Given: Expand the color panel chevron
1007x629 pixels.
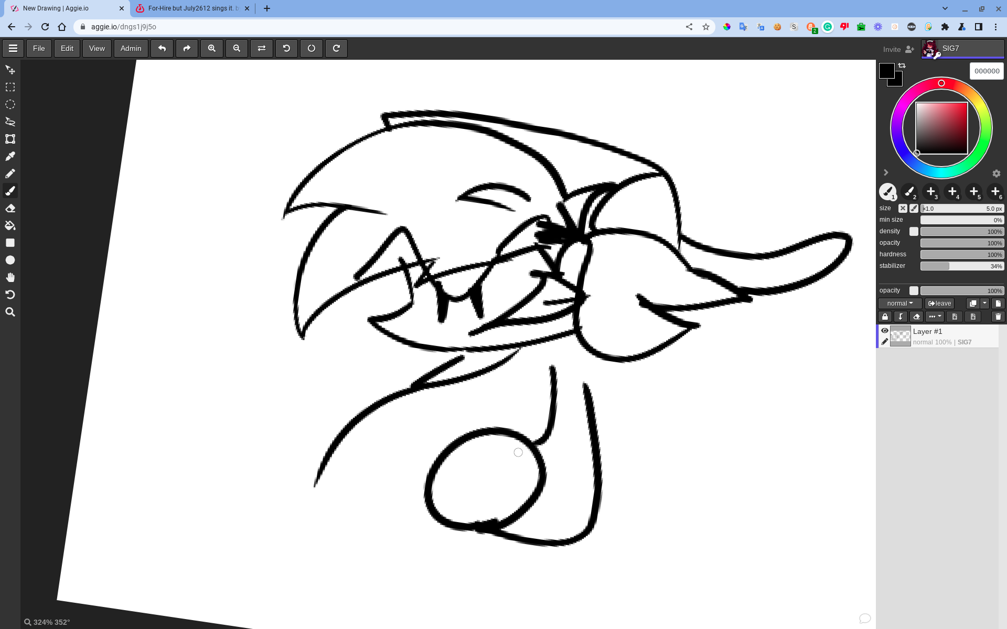Looking at the screenshot, I should [x=886, y=172].
